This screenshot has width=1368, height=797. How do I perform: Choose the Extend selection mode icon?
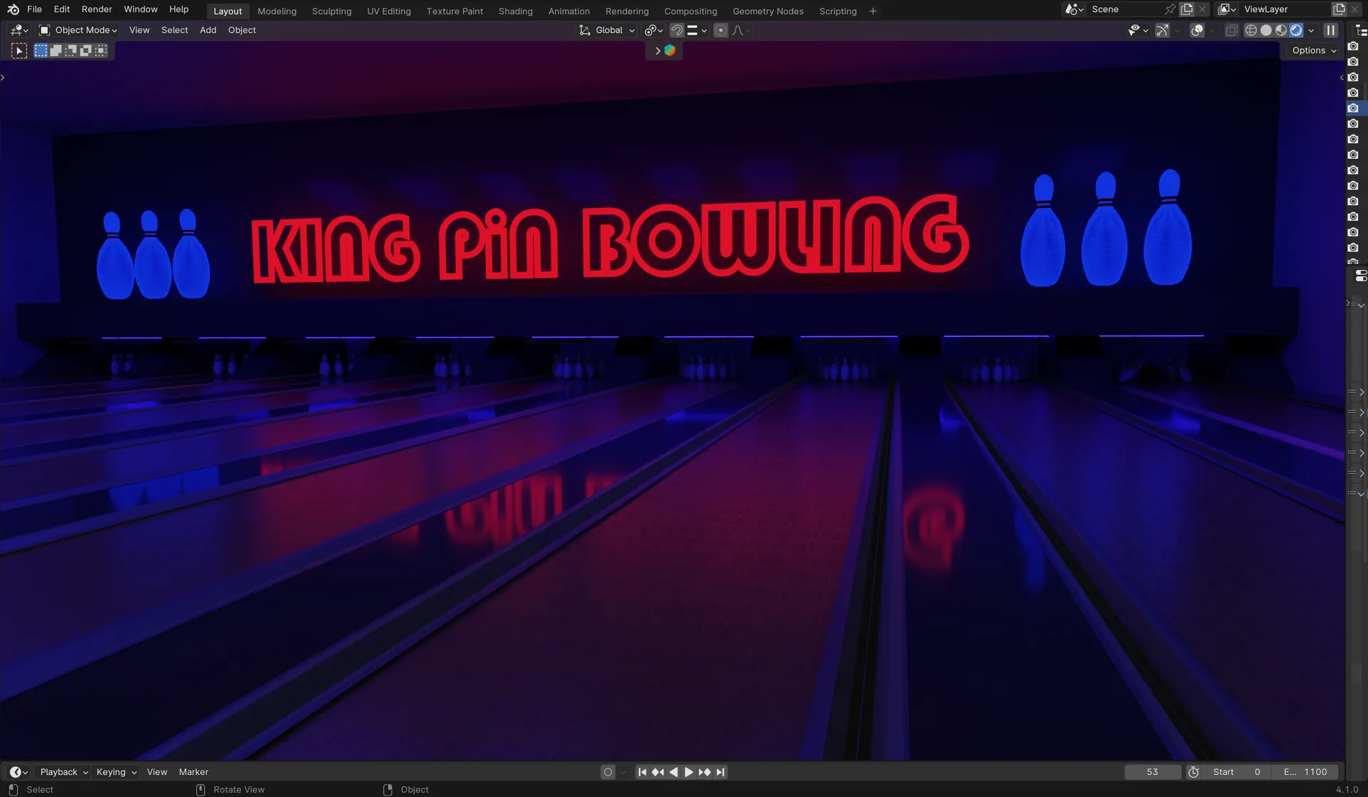pos(56,51)
